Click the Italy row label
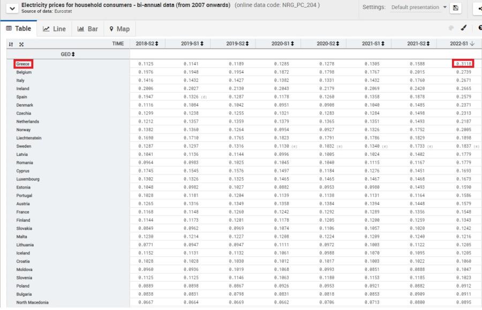Viewport: 482px width, 310px height. [x=20, y=80]
